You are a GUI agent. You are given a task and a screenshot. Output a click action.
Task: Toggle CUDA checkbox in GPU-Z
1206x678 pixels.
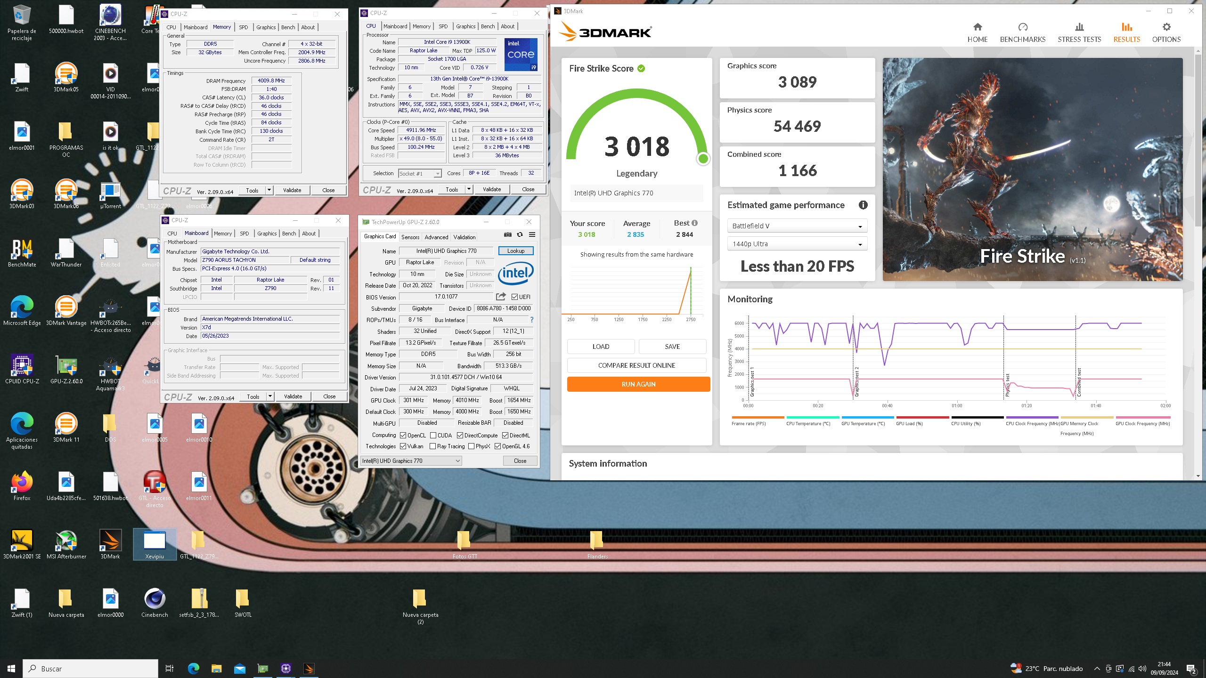pos(433,436)
